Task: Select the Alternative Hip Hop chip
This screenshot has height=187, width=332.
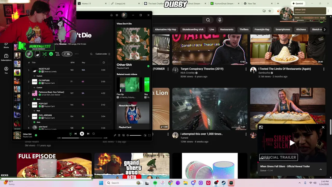Action: 165,29
